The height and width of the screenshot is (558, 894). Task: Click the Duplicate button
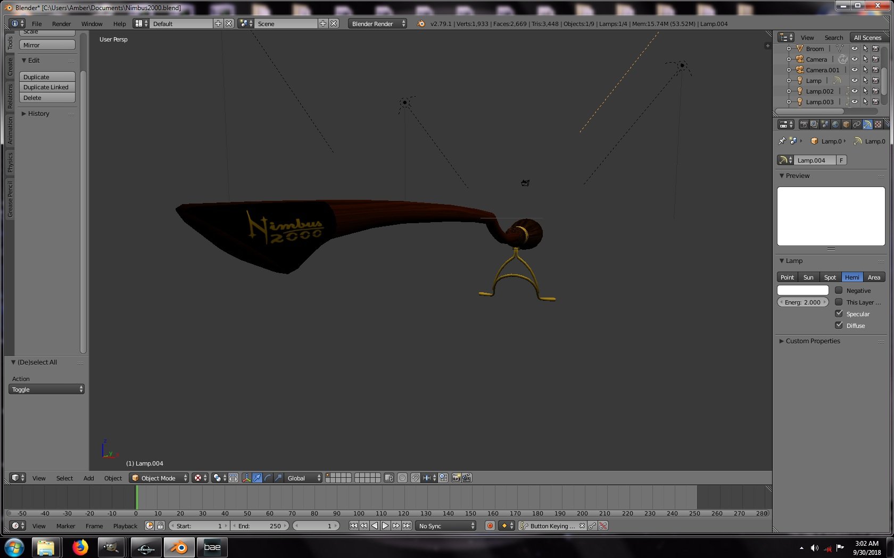47,77
